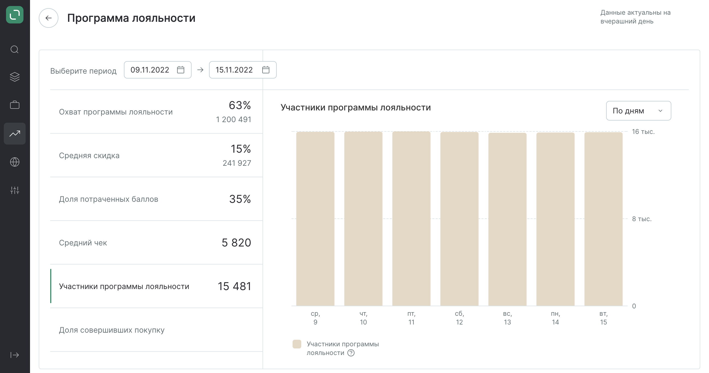Go back using the arrow button

49,18
